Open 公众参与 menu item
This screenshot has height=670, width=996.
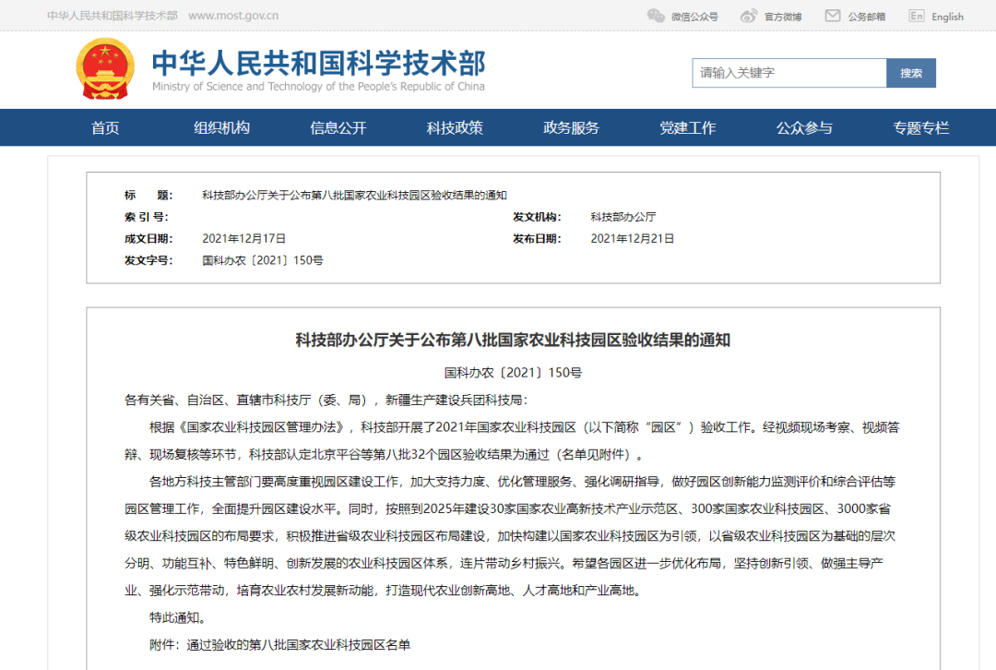click(804, 127)
